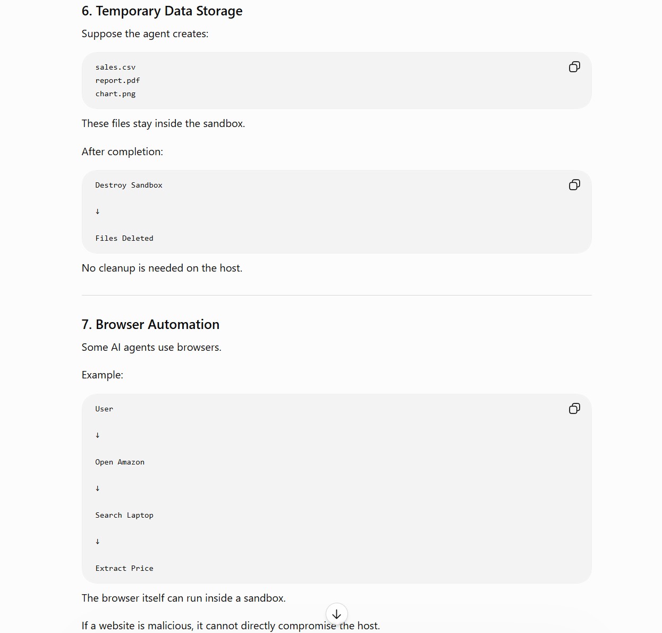The width and height of the screenshot is (662, 633).
Task: Click 'Some AI agents use browsers' sentence
Action: [151, 348]
